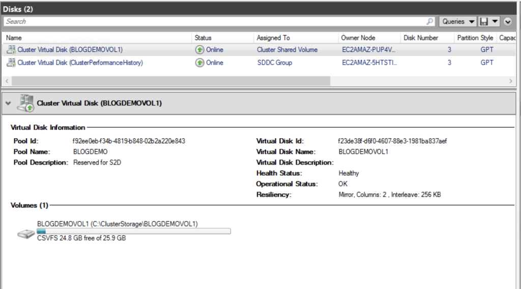This screenshot has width=521, height=289.
Task: Click the BLOGDEMOVOL1 disk row icon
Action: pyautogui.click(x=11, y=50)
